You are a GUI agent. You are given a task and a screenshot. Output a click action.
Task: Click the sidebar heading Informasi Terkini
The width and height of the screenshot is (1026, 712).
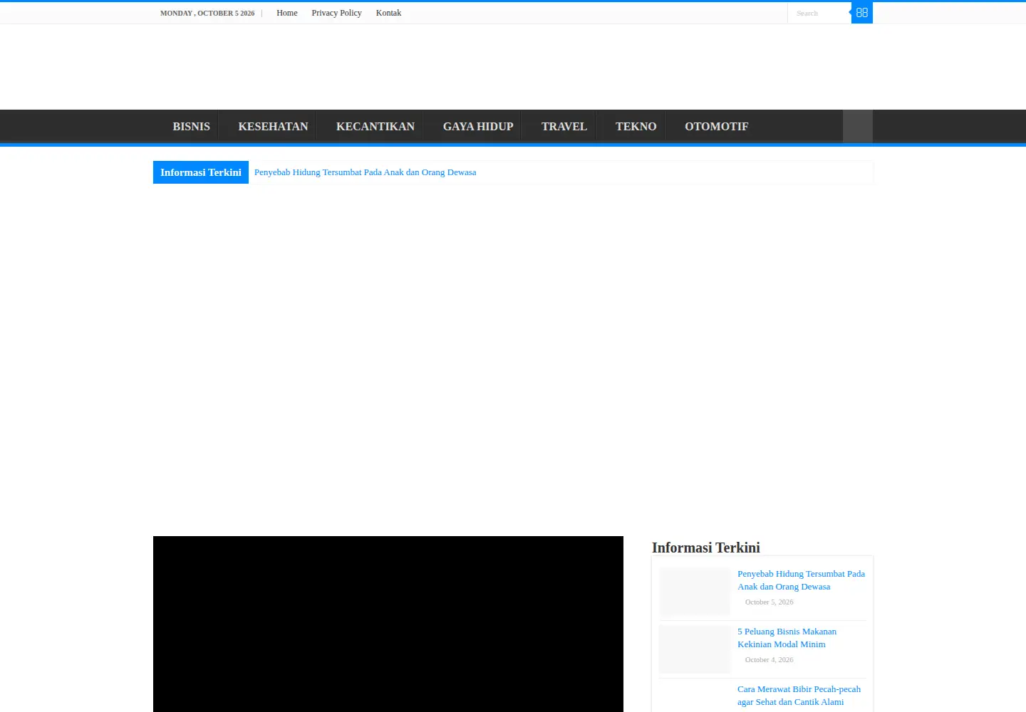(x=706, y=548)
